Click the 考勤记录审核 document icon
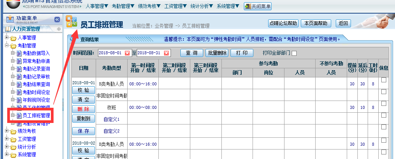Screen dimensions: 395x159 tap(19, 77)
